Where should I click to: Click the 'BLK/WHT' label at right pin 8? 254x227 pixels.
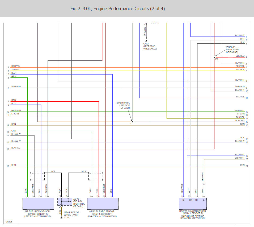pos(240,80)
